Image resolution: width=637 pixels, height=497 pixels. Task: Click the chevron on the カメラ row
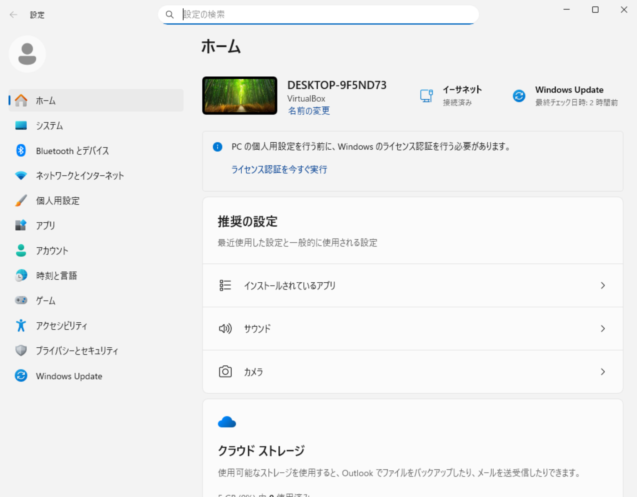click(602, 372)
